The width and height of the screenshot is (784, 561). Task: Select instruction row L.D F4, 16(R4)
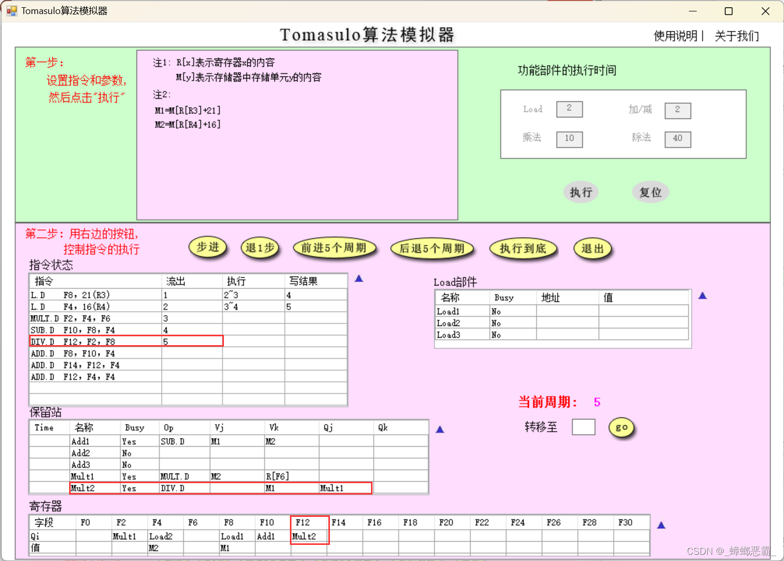188,307
